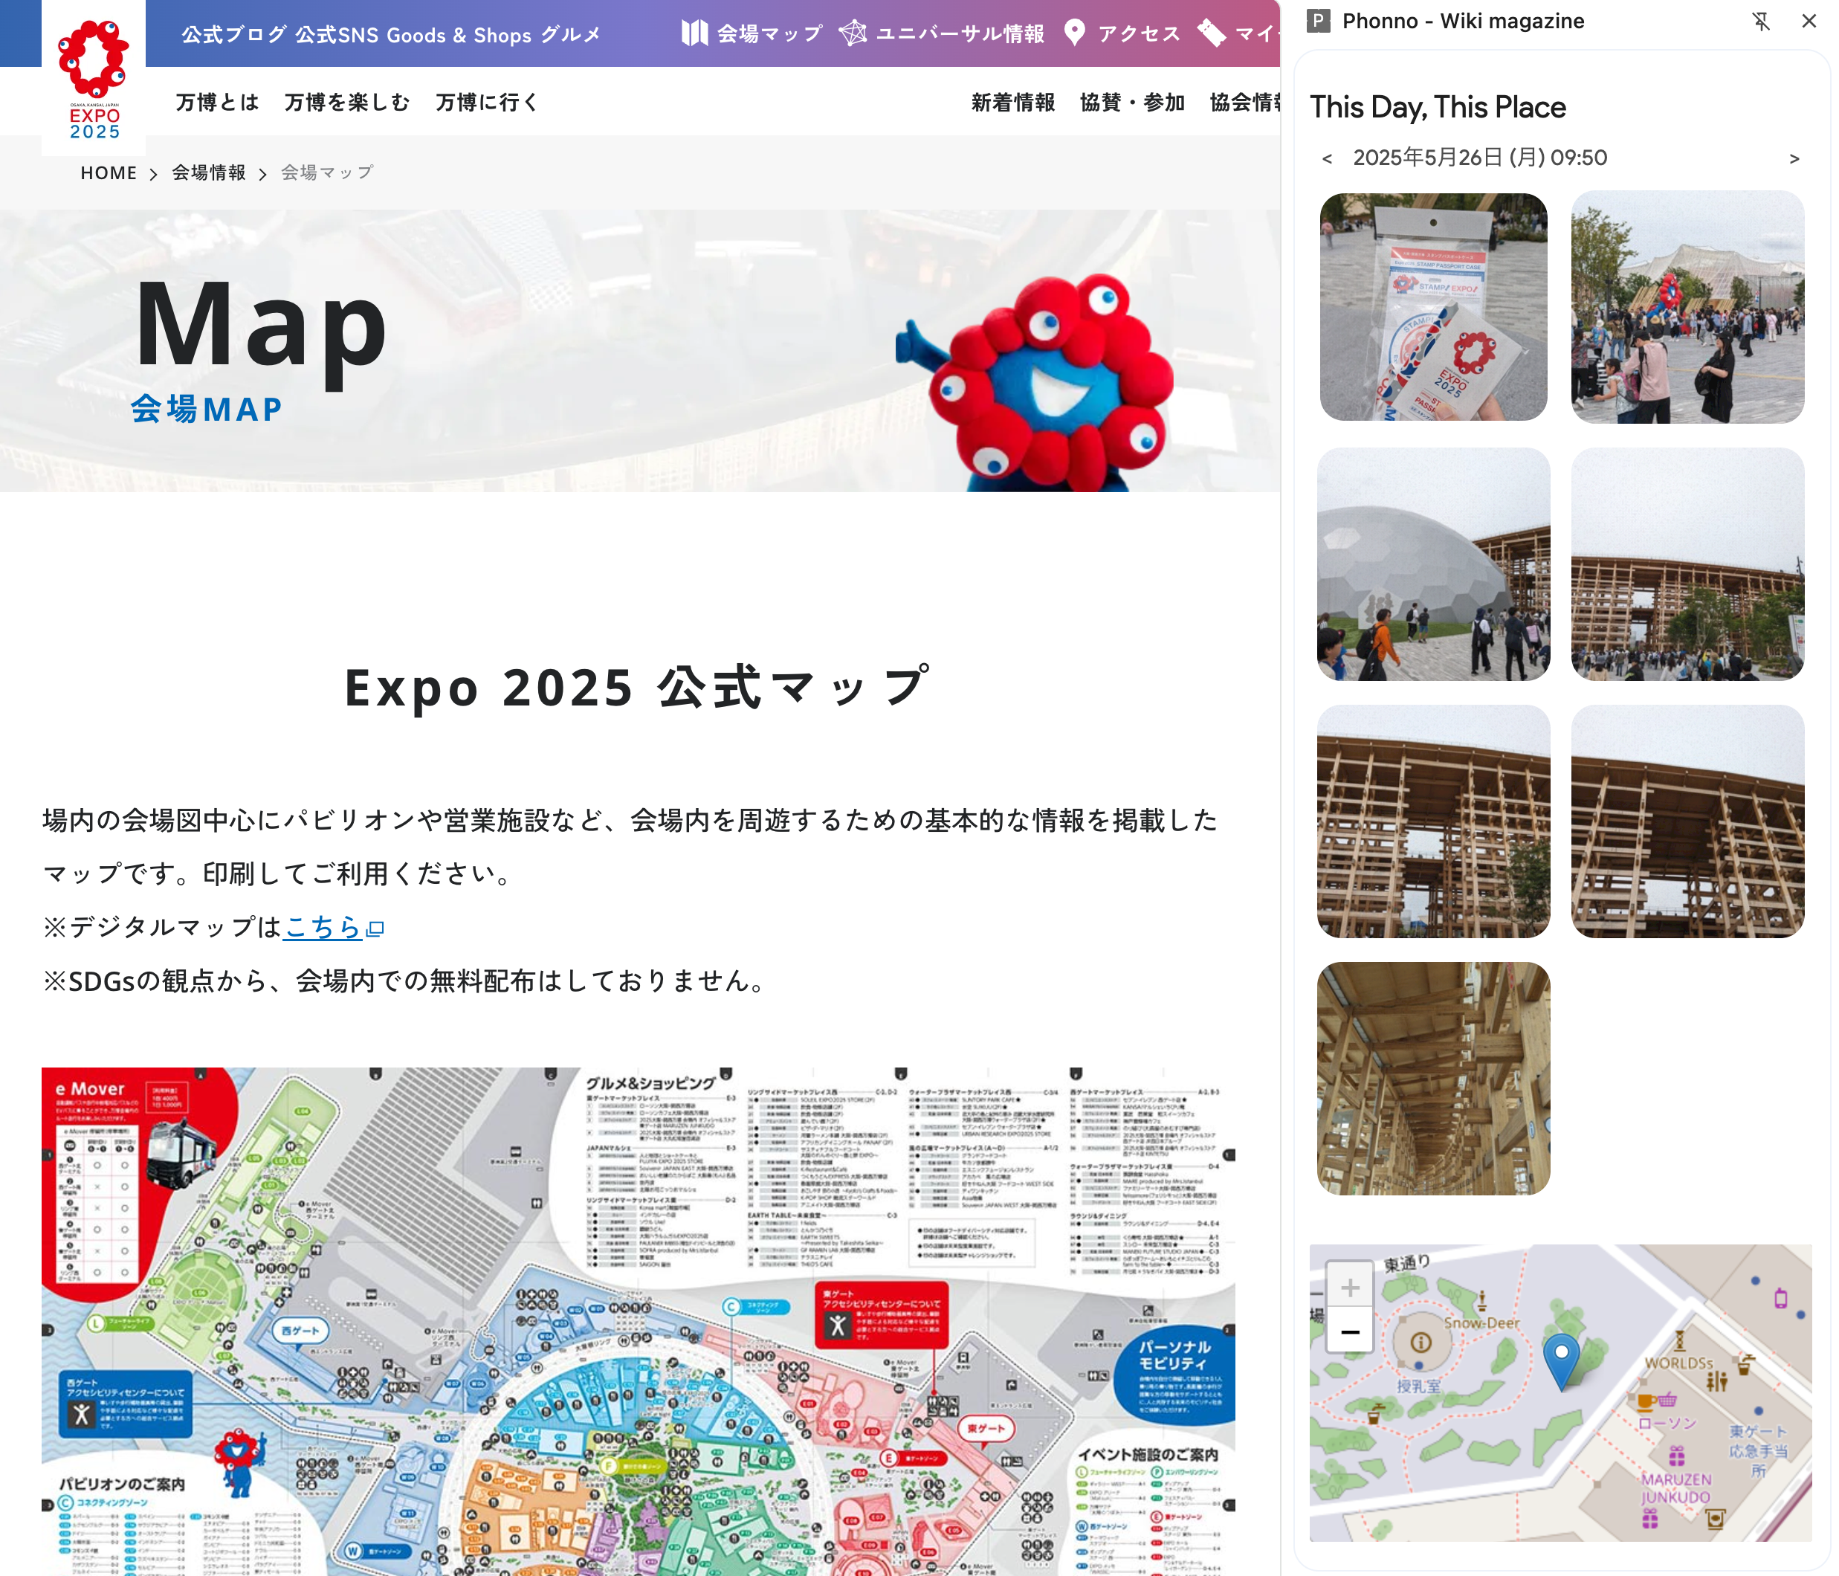Open the 万博に行く menu
The height and width of the screenshot is (1576, 1839).
tap(488, 103)
